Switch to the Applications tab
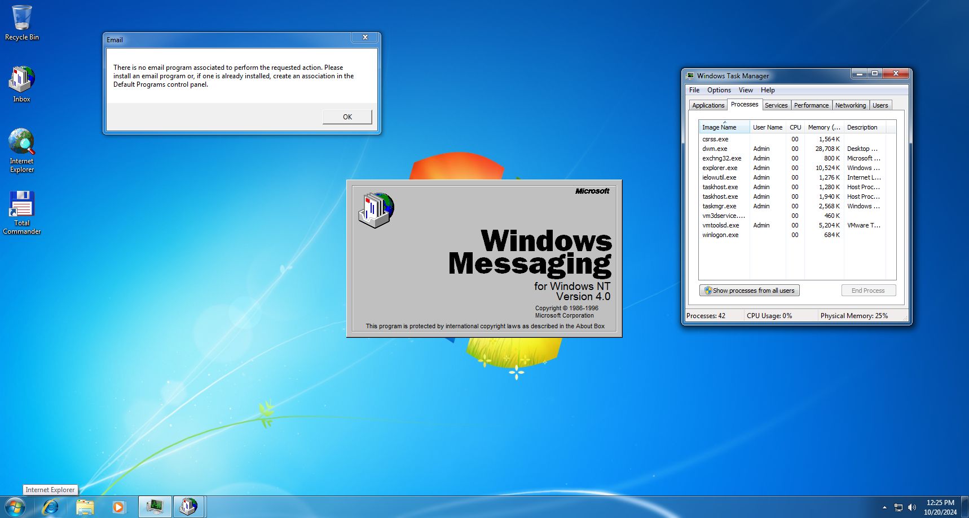Viewport: 969px width, 518px height. [708, 105]
